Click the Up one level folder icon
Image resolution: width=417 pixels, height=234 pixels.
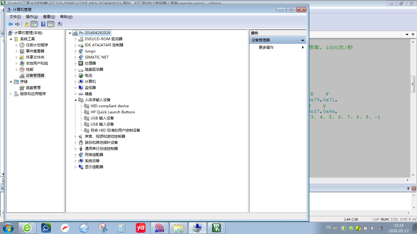coord(27,24)
